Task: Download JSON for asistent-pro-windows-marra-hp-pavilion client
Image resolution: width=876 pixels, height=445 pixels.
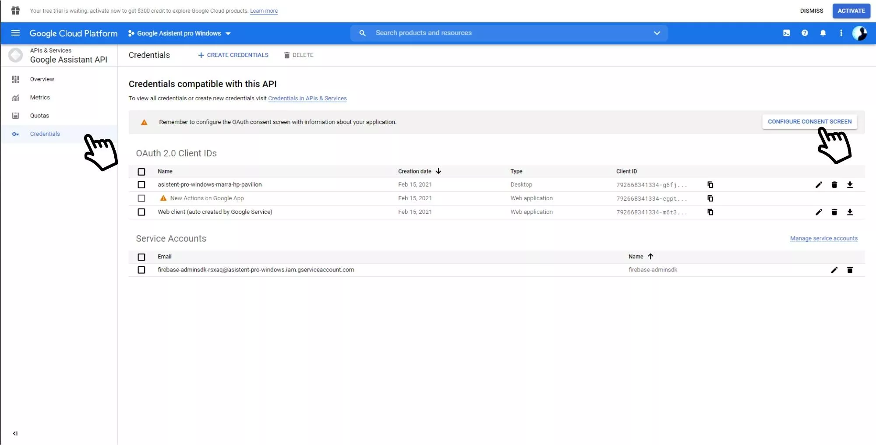Action: coord(850,185)
